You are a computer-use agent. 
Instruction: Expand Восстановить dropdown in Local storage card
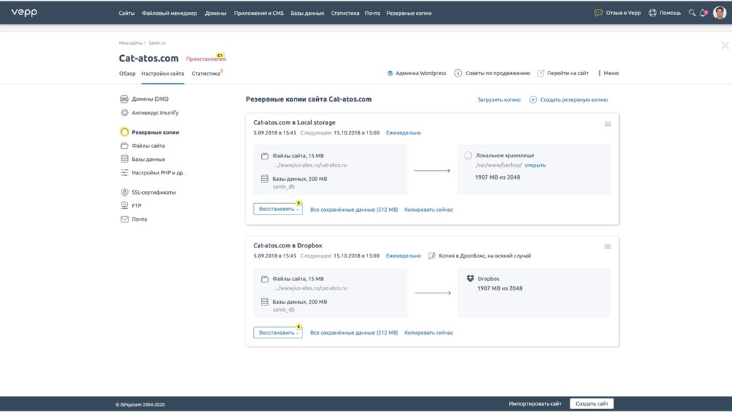(x=277, y=210)
